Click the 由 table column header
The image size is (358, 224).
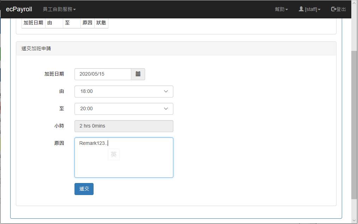click(54, 23)
